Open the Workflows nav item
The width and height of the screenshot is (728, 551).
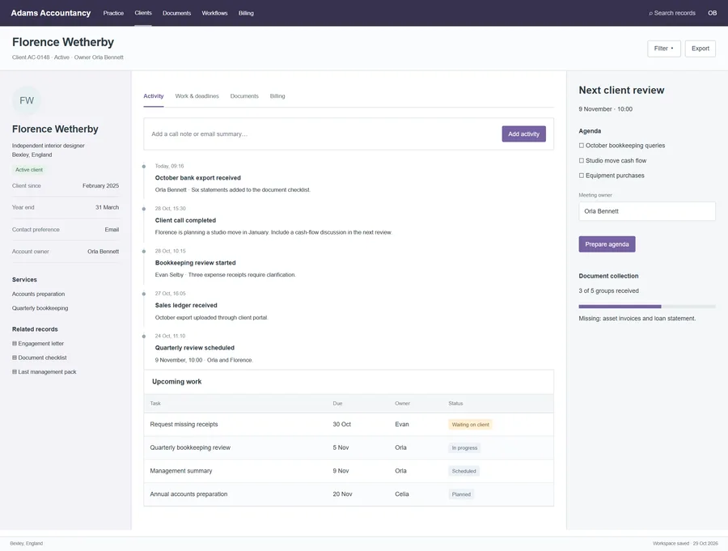pos(214,13)
